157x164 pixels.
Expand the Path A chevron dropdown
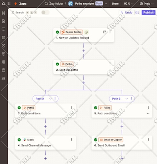point(50,99)
